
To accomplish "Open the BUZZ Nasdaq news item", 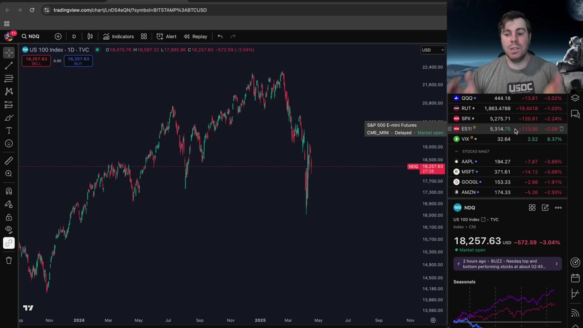I will (507, 264).
